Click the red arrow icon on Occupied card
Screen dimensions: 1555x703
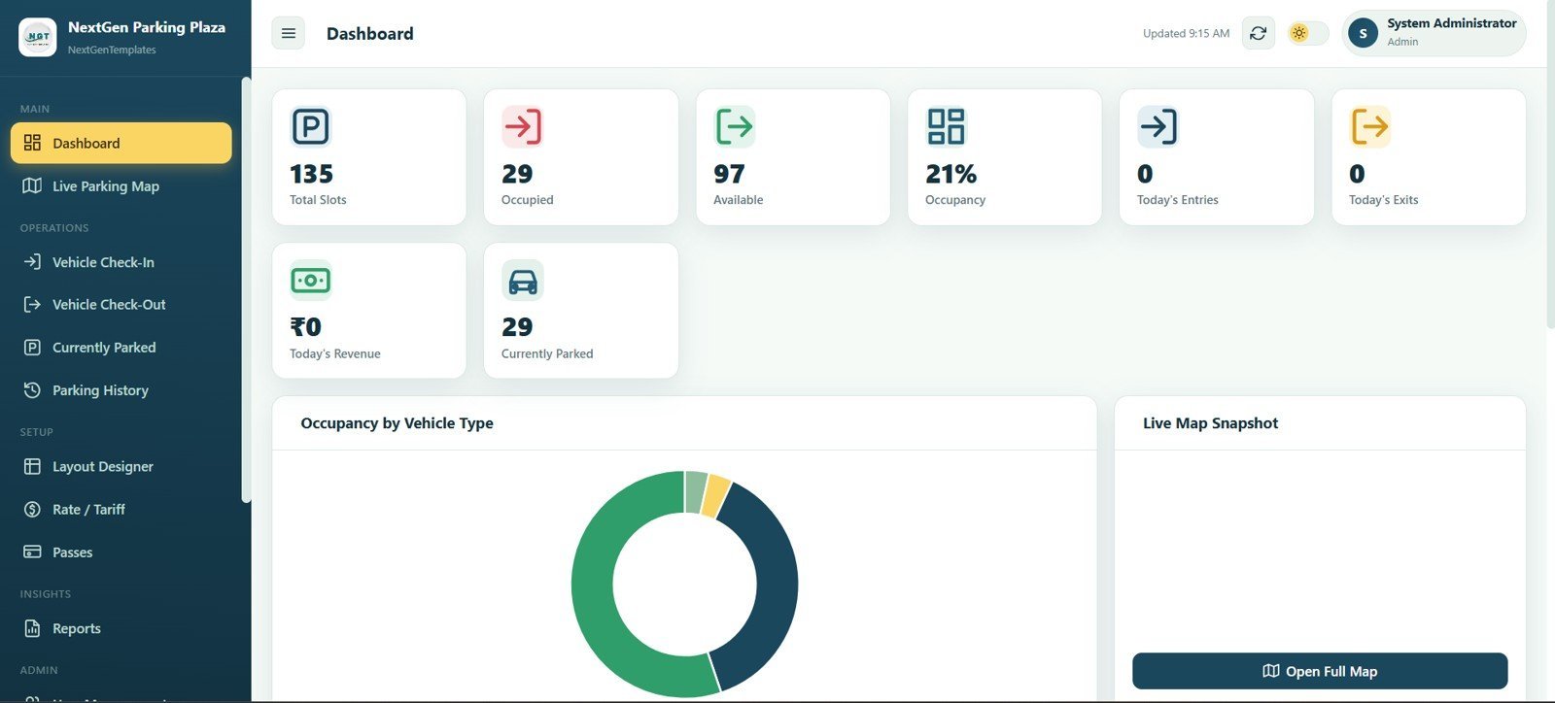[x=522, y=126]
